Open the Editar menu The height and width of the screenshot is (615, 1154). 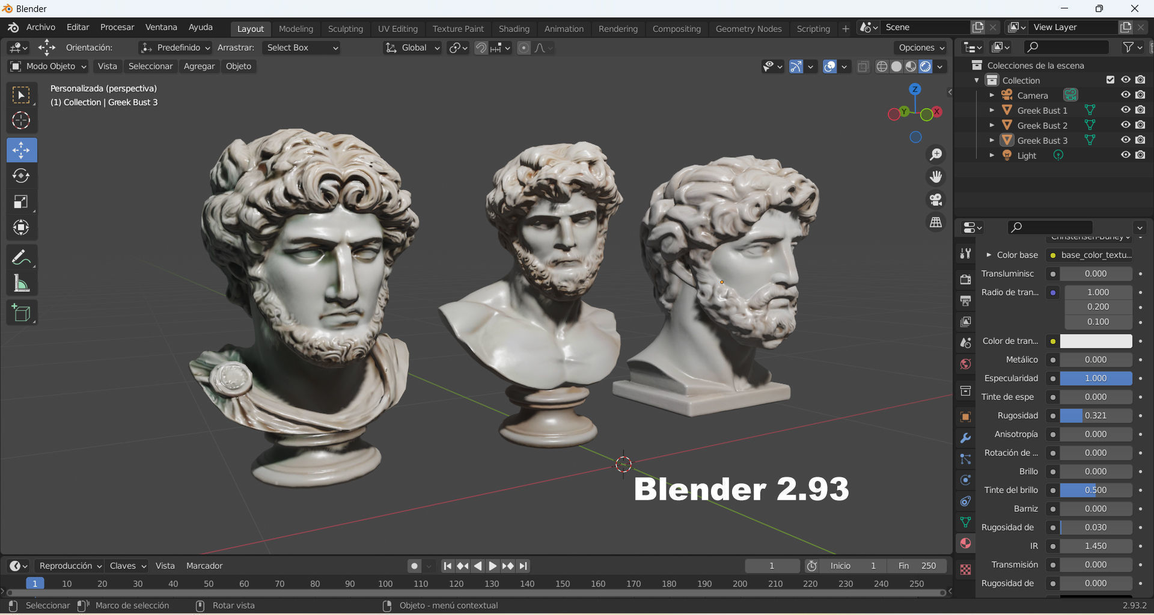tap(78, 27)
